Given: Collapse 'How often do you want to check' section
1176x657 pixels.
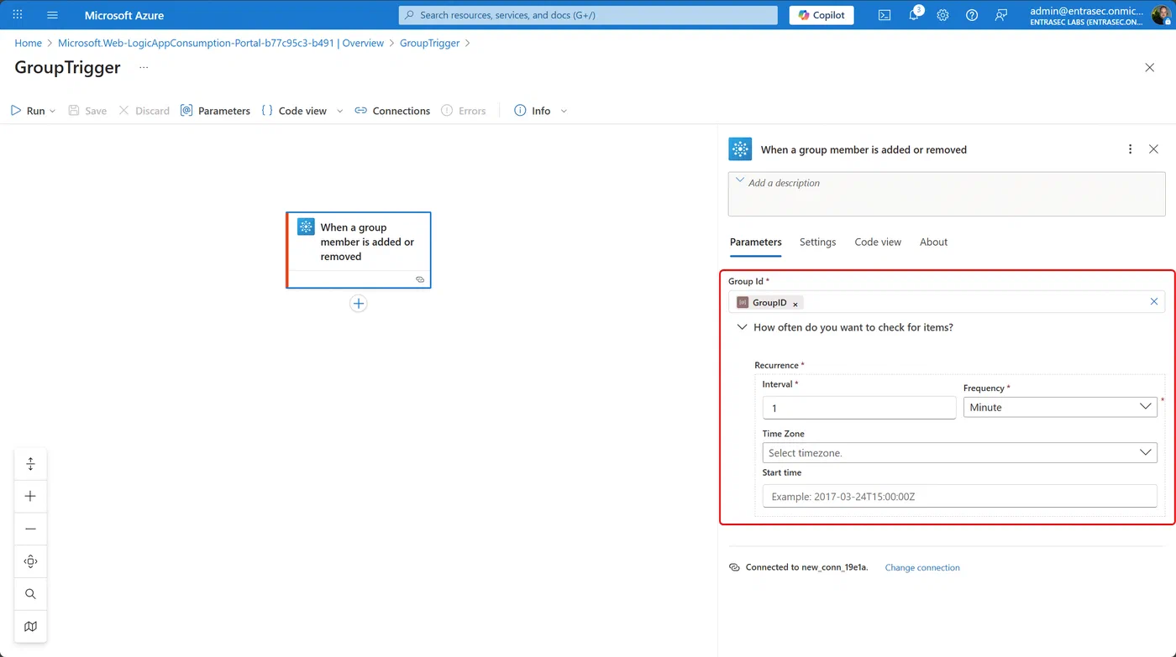Looking at the screenshot, I should coord(742,327).
